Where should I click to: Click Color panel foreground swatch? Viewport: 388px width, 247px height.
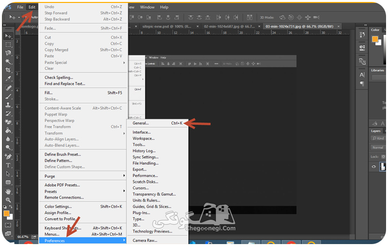click(375, 39)
